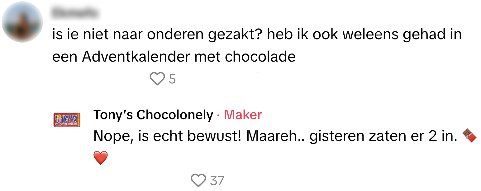The image size is (481, 191).
Task: Click the pink Maker label
Action: pos(243,115)
